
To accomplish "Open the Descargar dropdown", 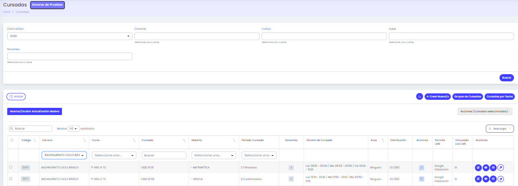I will point(500,129).
